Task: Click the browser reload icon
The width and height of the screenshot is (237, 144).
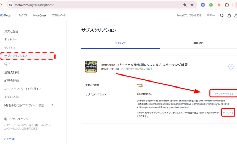Action: (1, 5)
